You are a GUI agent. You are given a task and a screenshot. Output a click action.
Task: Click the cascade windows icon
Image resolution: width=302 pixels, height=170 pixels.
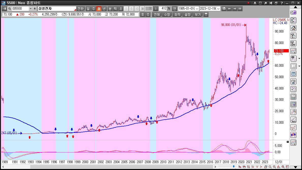(x=276, y=3)
